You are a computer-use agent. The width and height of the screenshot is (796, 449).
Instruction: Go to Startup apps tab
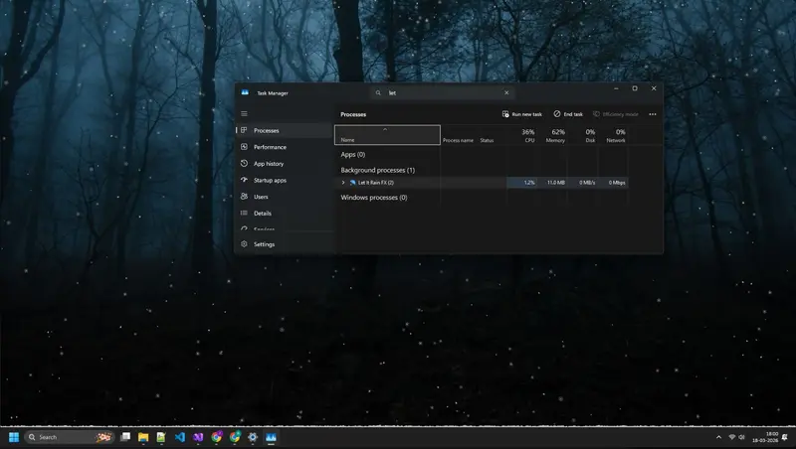(x=285, y=181)
